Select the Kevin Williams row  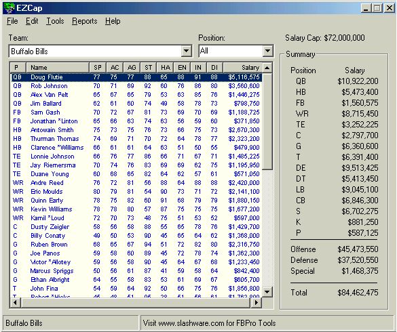[136, 209]
